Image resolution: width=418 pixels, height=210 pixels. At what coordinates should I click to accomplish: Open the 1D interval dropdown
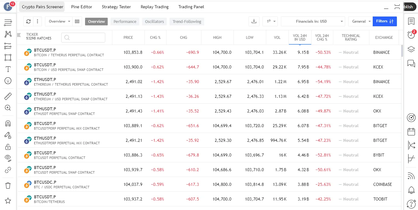click(270, 21)
